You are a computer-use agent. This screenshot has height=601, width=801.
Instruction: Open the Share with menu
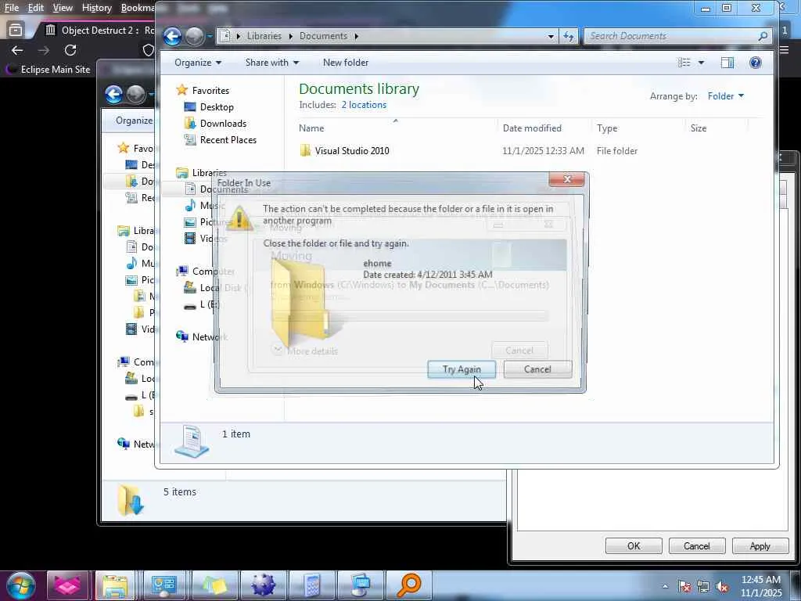pyautogui.click(x=271, y=63)
